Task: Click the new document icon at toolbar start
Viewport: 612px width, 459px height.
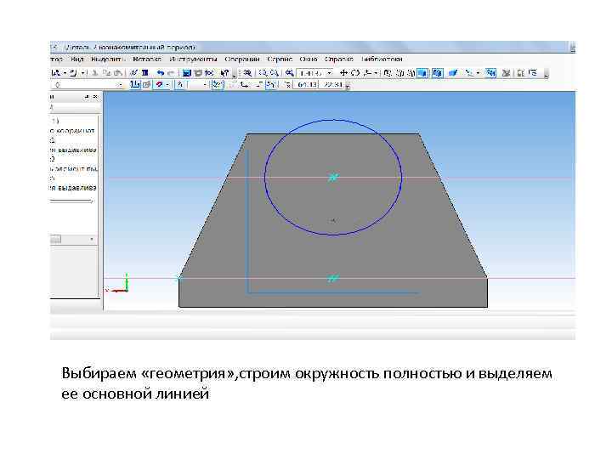Action: pyautogui.click(x=55, y=73)
